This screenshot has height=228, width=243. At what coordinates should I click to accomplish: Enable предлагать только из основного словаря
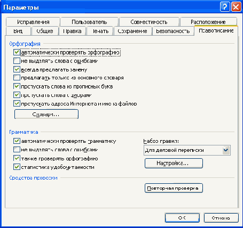pos(17,78)
